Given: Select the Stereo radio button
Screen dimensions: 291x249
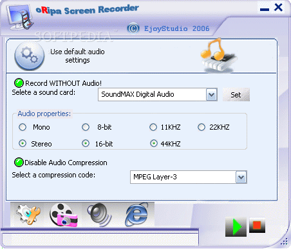Looking at the screenshot, I should (23, 143).
